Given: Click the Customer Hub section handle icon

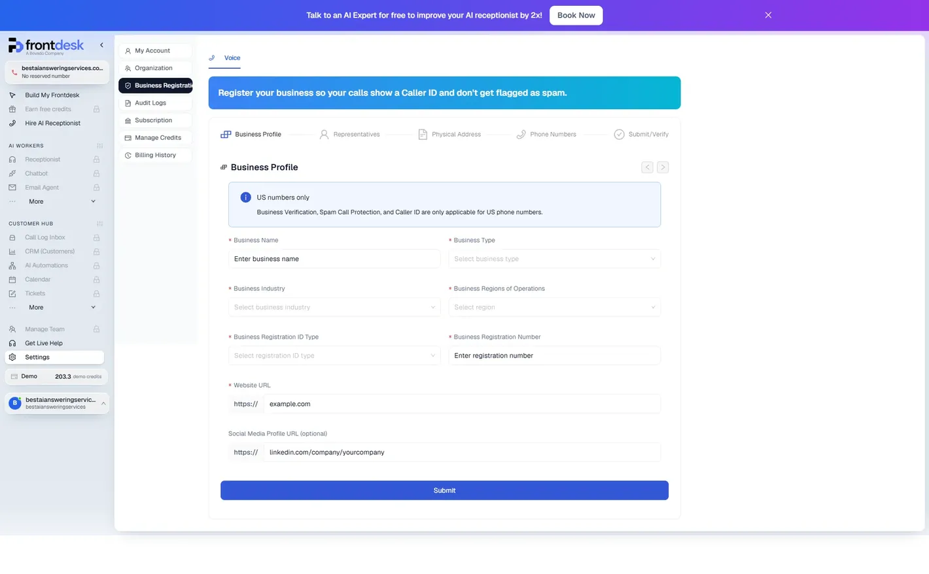Looking at the screenshot, I should [x=99, y=224].
